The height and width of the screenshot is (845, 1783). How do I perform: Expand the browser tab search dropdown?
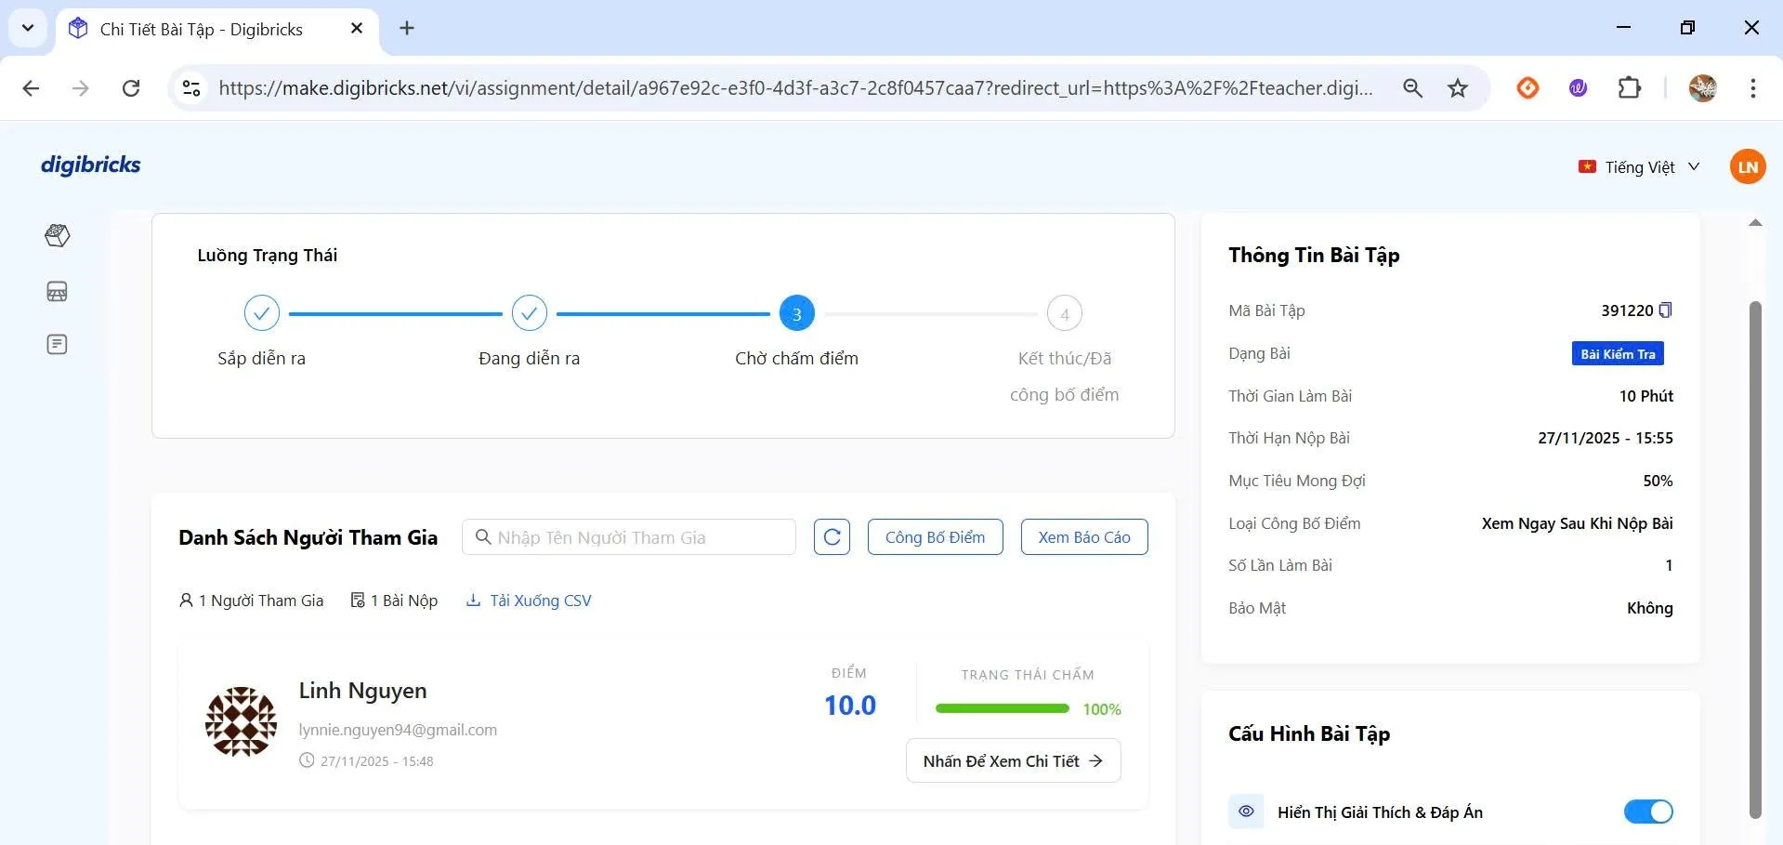tap(28, 28)
